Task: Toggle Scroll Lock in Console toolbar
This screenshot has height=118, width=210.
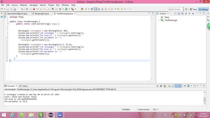Action: (x=173, y=86)
